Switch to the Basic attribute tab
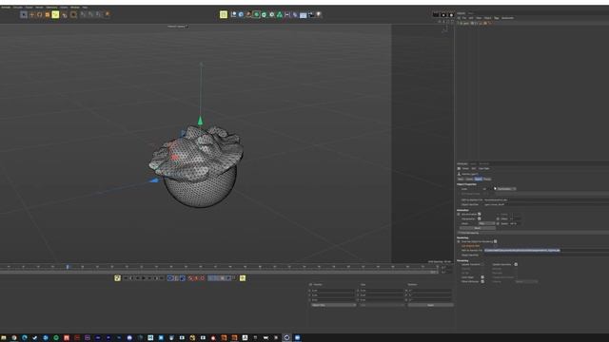This screenshot has width=609, height=342. click(461, 180)
